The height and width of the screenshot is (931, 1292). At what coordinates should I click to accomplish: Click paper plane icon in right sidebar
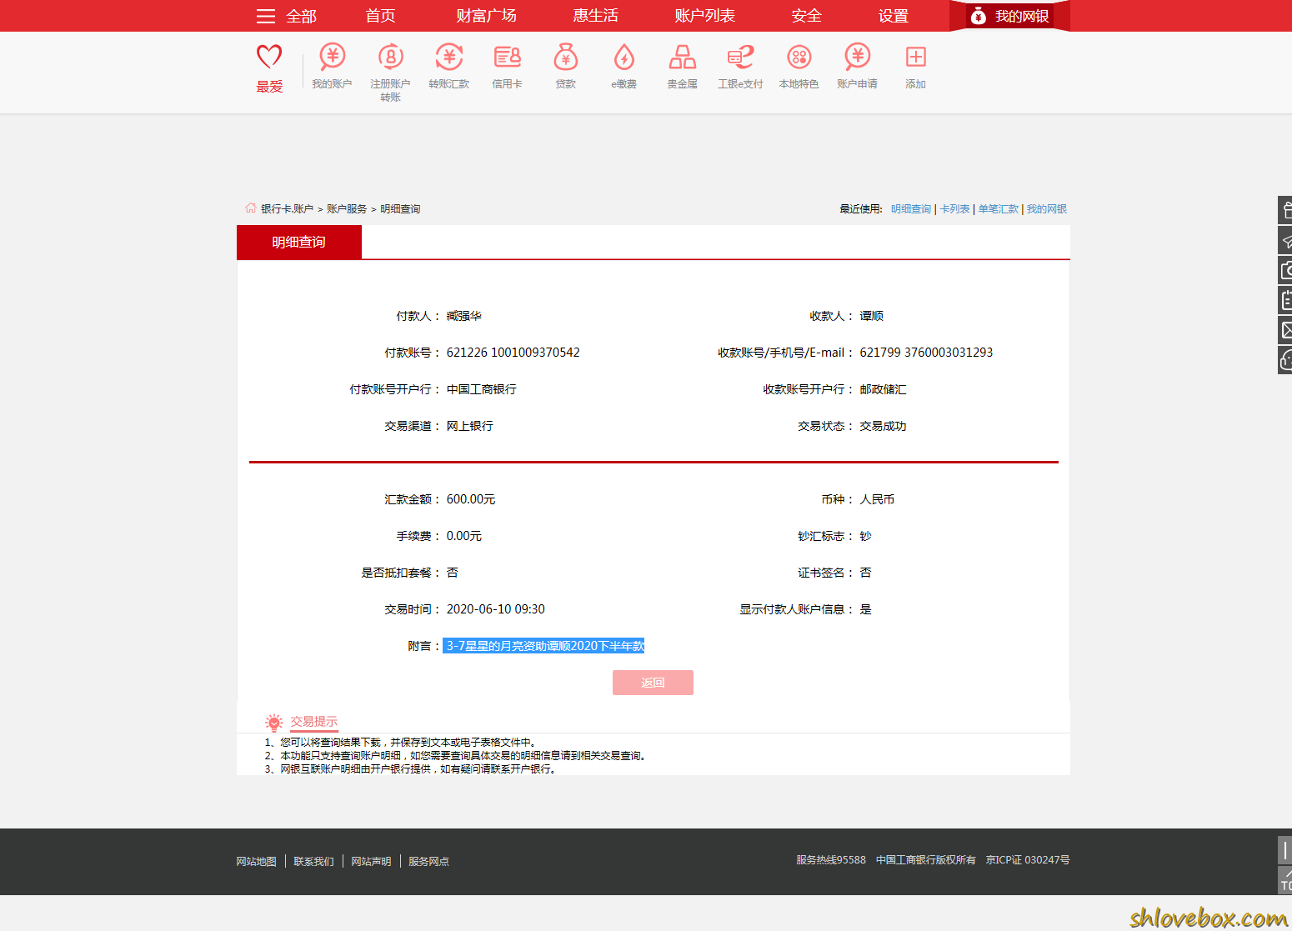point(1285,240)
